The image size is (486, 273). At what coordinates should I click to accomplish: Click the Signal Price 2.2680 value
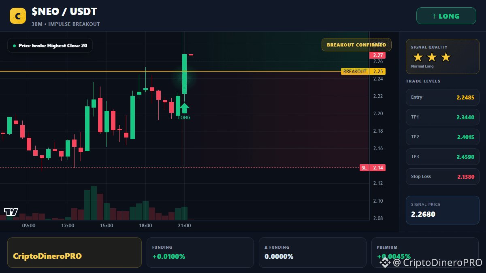point(423,214)
